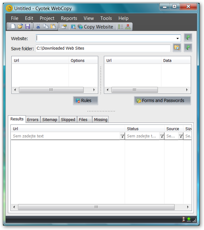The height and width of the screenshot is (230, 204).
Task: Click the Rules button
Action: (86, 100)
